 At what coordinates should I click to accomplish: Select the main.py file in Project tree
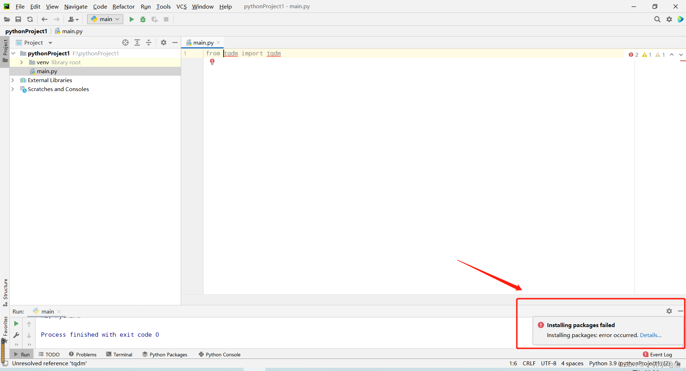click(x=47, y=71)
